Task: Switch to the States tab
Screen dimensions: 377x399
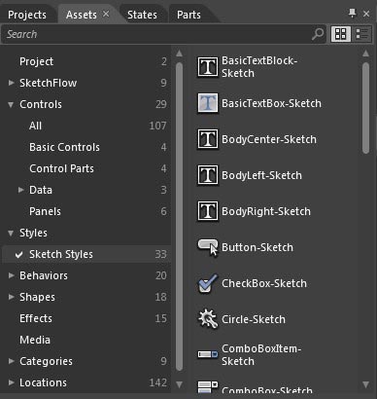Action: point(142,15)
